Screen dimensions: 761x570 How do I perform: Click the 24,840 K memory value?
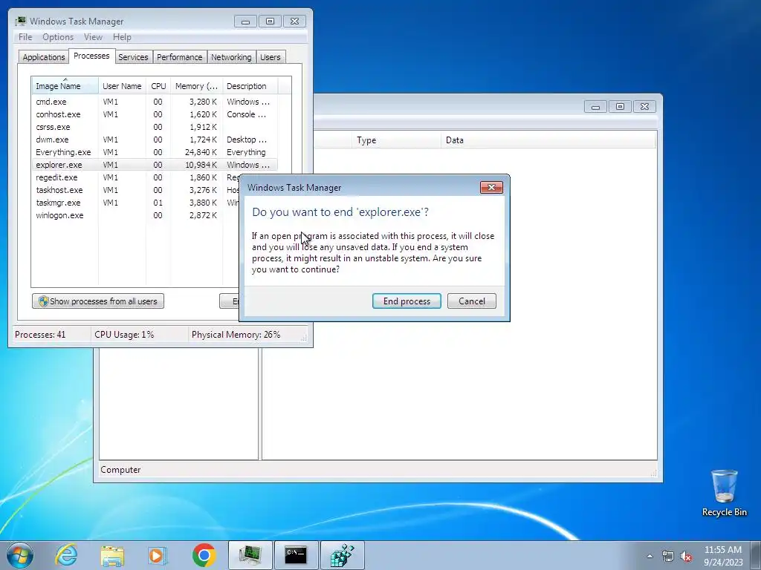(201, 152)
